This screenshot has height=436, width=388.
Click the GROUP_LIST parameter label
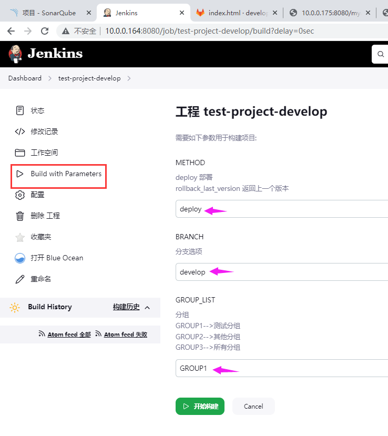[x=195, y=300]
